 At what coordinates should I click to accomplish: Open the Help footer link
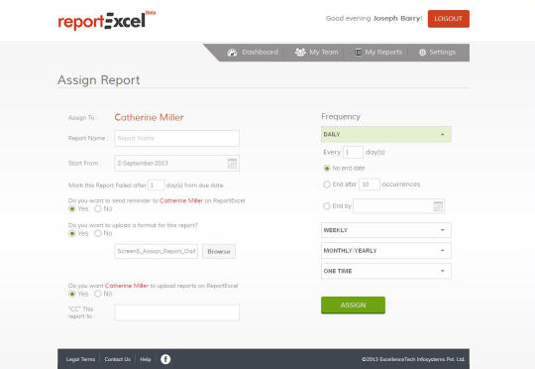[x=146, y=359]
